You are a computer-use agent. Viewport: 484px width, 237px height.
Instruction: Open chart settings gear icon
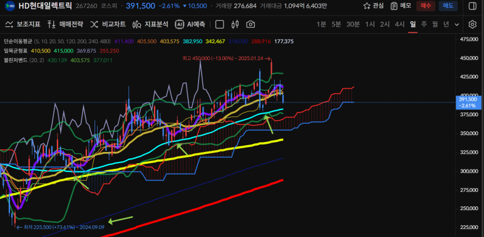pos(473,24)
